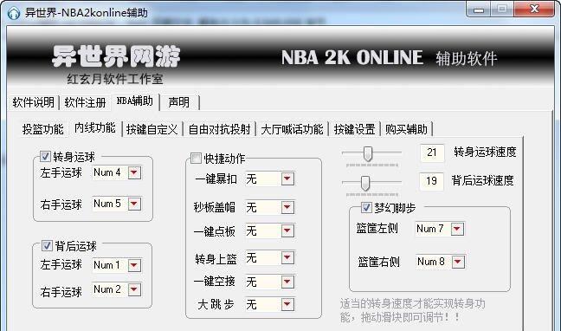
Task: Toggle the 转身运球 checkbox
Action: (45, 156)
